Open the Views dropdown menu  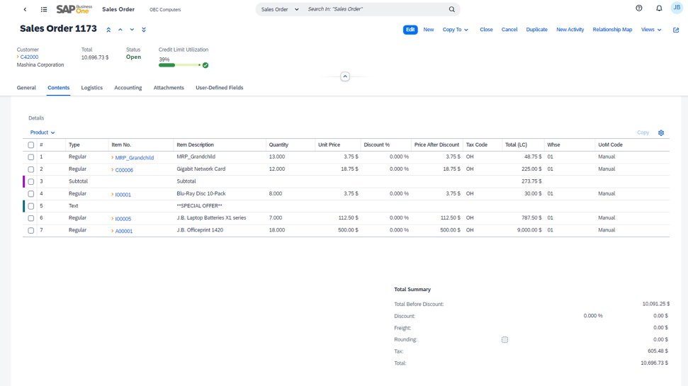pyautogui.click(x=650, y=30)
